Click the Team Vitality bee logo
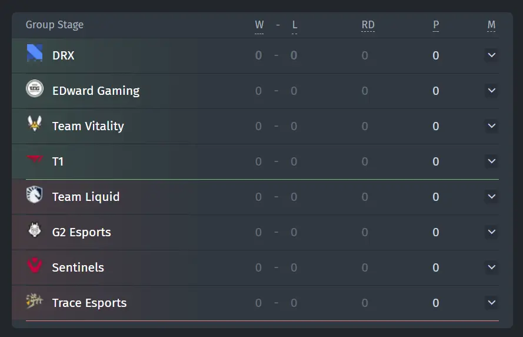 coord(35,124)
